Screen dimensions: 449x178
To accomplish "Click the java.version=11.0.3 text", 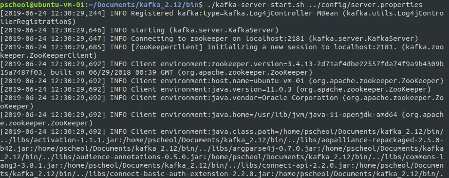I will coord(251,89).
